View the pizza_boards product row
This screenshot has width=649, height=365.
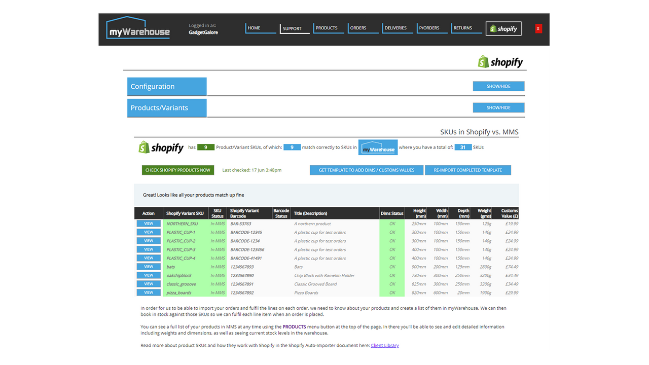[x=149, y=293]
